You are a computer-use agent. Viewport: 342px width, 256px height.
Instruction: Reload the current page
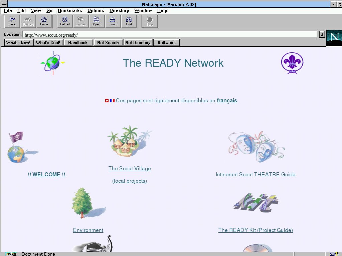(x=65, y=21)
